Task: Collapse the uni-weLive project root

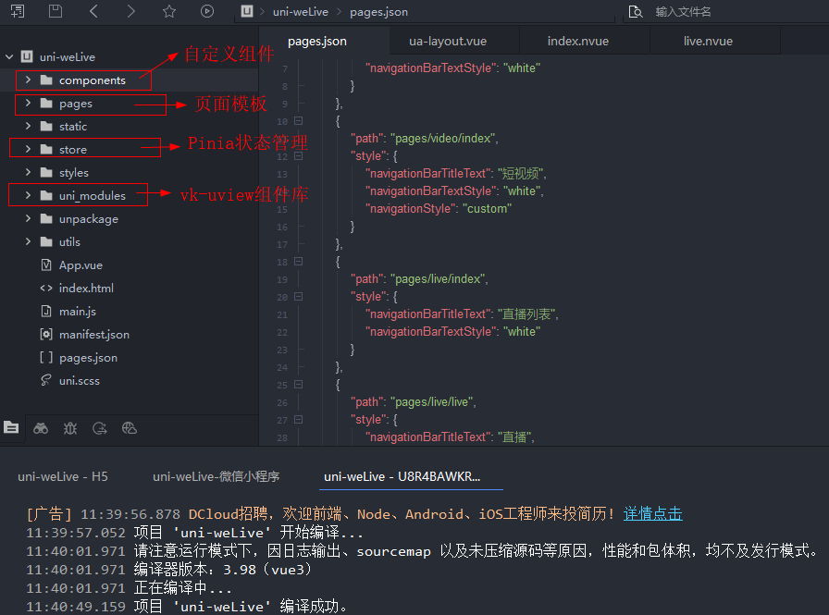Action: (x=9, y=57)
